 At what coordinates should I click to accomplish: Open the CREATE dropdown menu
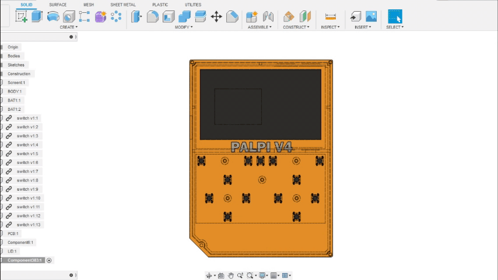(68, 27)
